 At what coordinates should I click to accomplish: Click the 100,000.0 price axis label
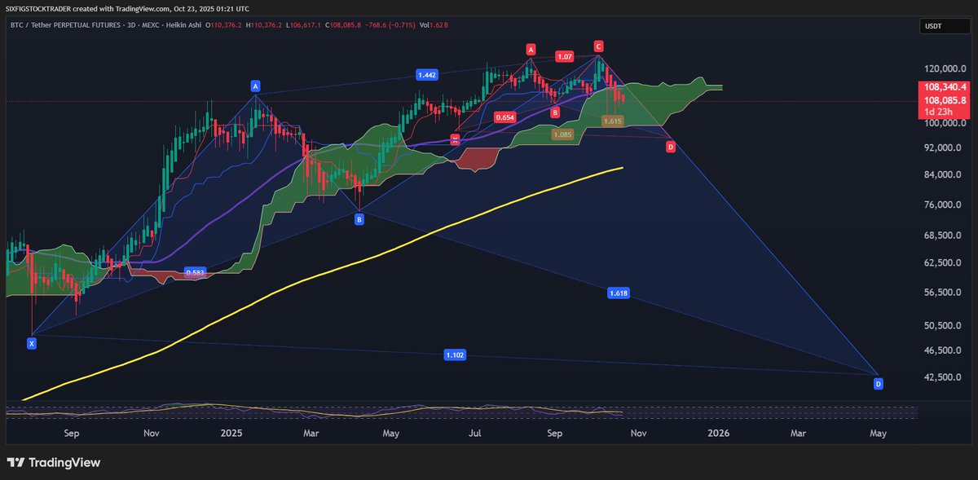(945, 123)
